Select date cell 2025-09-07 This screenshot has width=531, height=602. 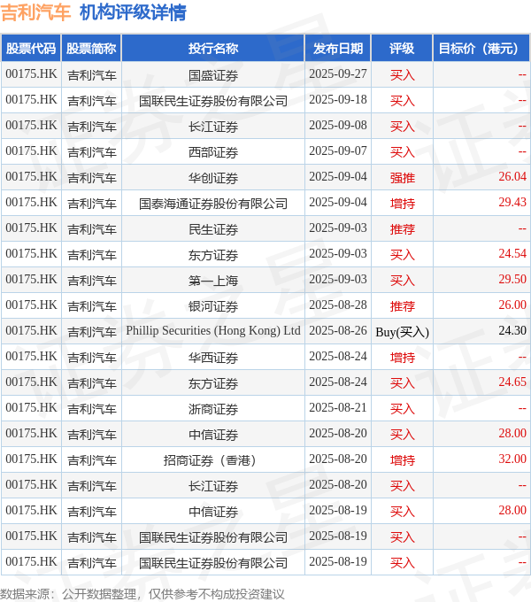pyautogui.click(x=338, y=150)
